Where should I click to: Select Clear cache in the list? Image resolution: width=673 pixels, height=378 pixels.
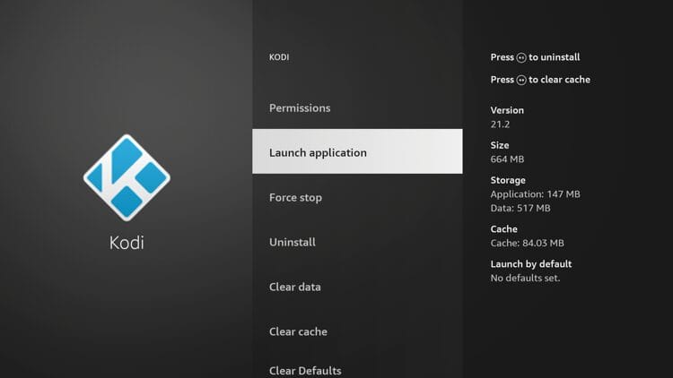tap(357, 331)
